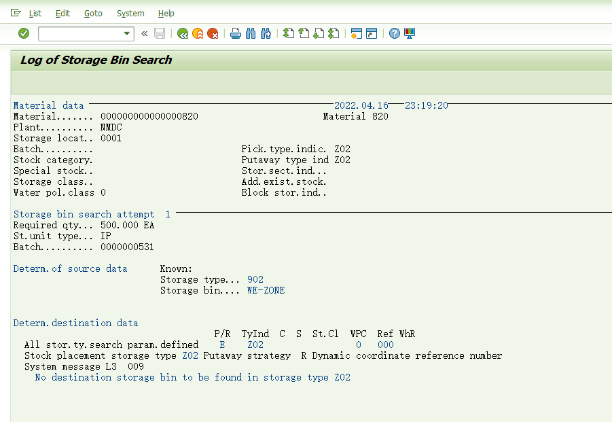Click the Customize Local Layout monitor icon
Screen dimensions: 612x422
[x=410, y=33]
